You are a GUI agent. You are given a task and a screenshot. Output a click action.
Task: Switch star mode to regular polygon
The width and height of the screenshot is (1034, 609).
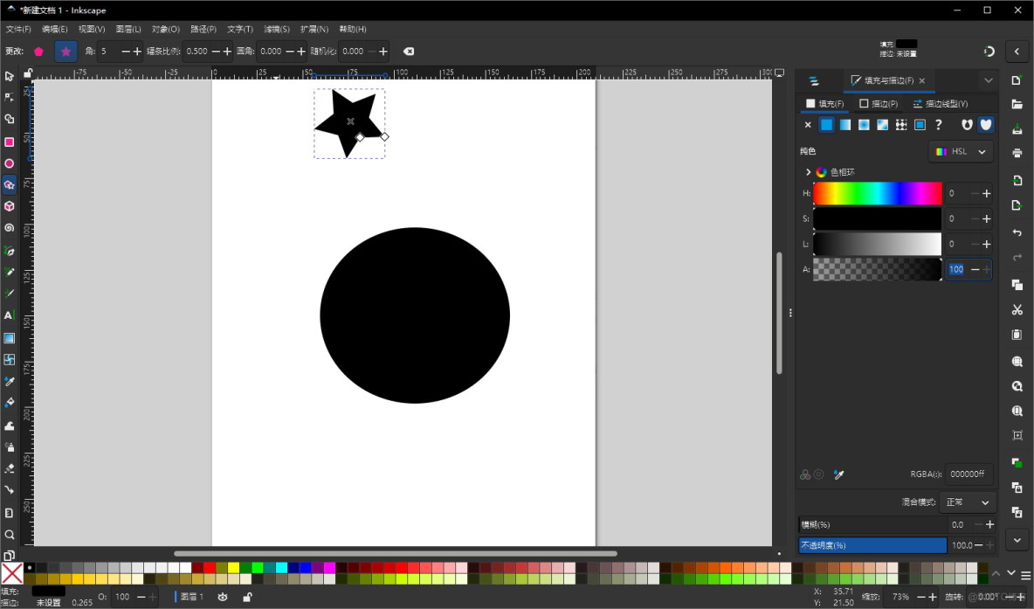pos(38,52)
